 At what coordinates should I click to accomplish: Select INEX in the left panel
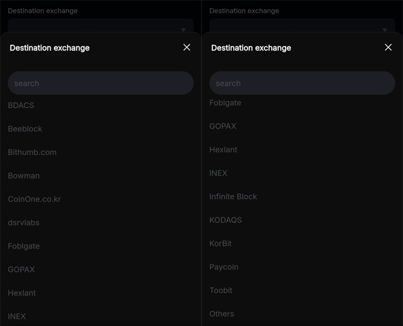(17, 316)
